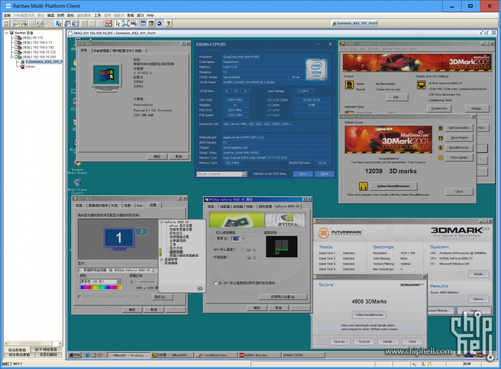Click the Advanced (高级) button in display properties
The image size is (501, 369).
click(162, 297)
